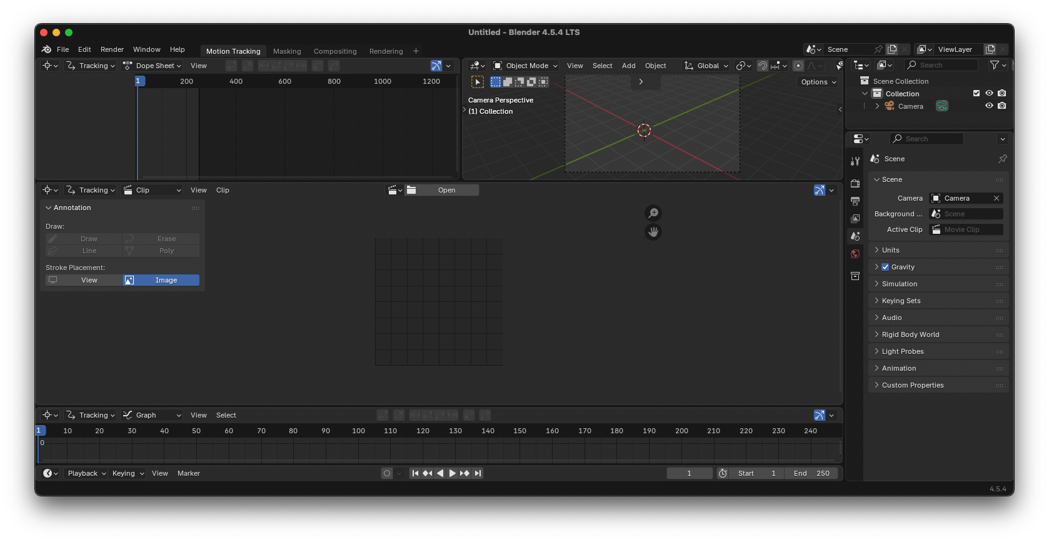Click the Open clip button
1049x542 pixels.
point(446,190)
